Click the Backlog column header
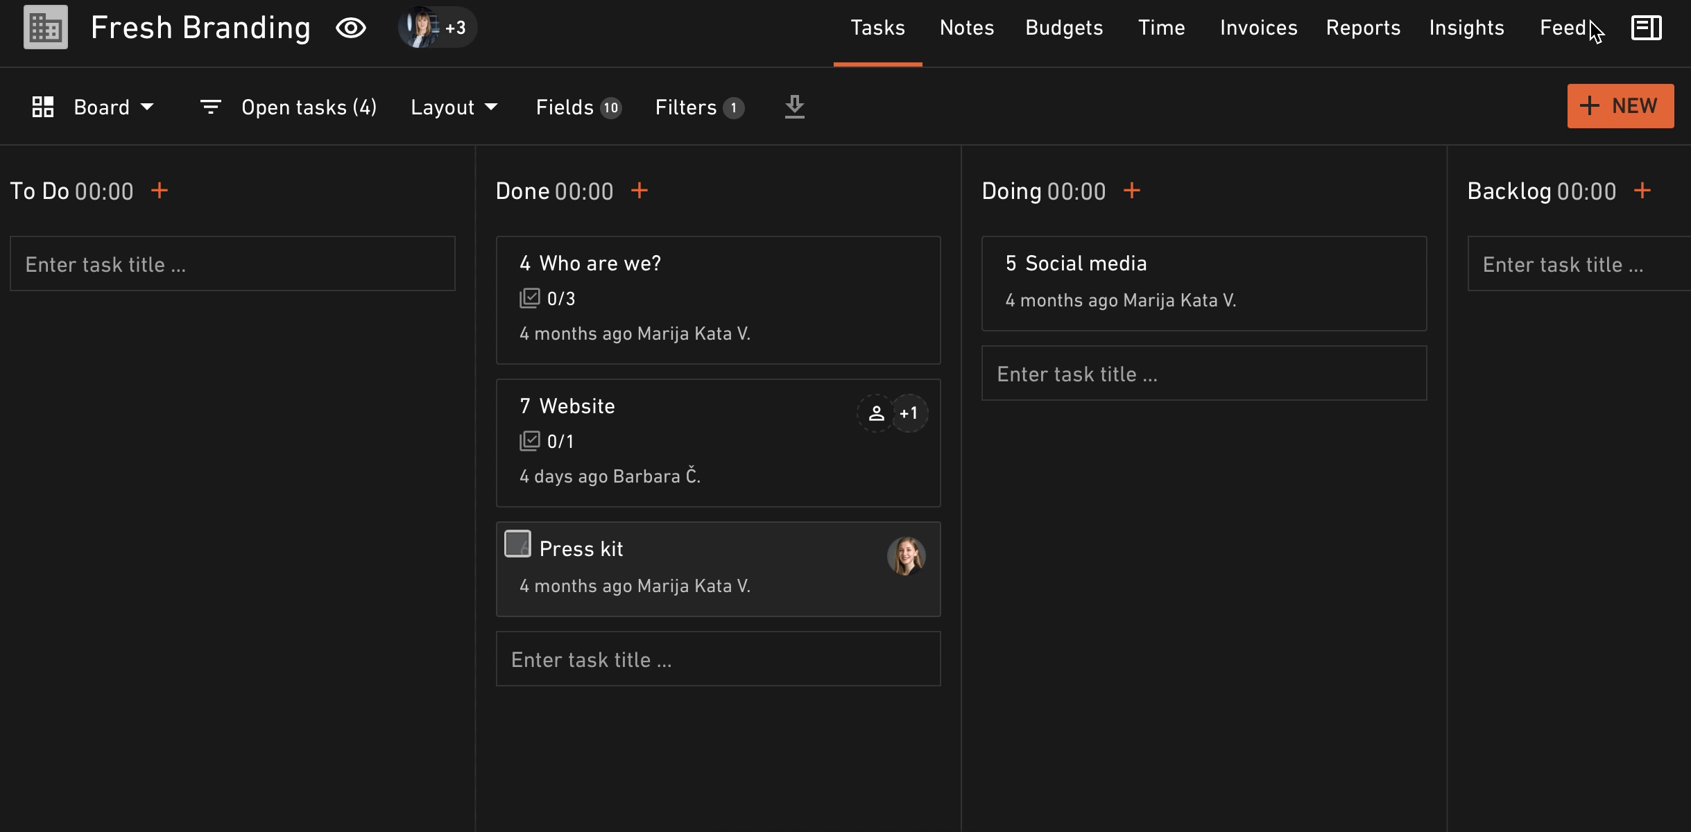The image size is (1691, 832). [1509, 191]
